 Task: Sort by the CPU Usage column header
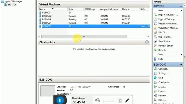(x=91, y=9)
